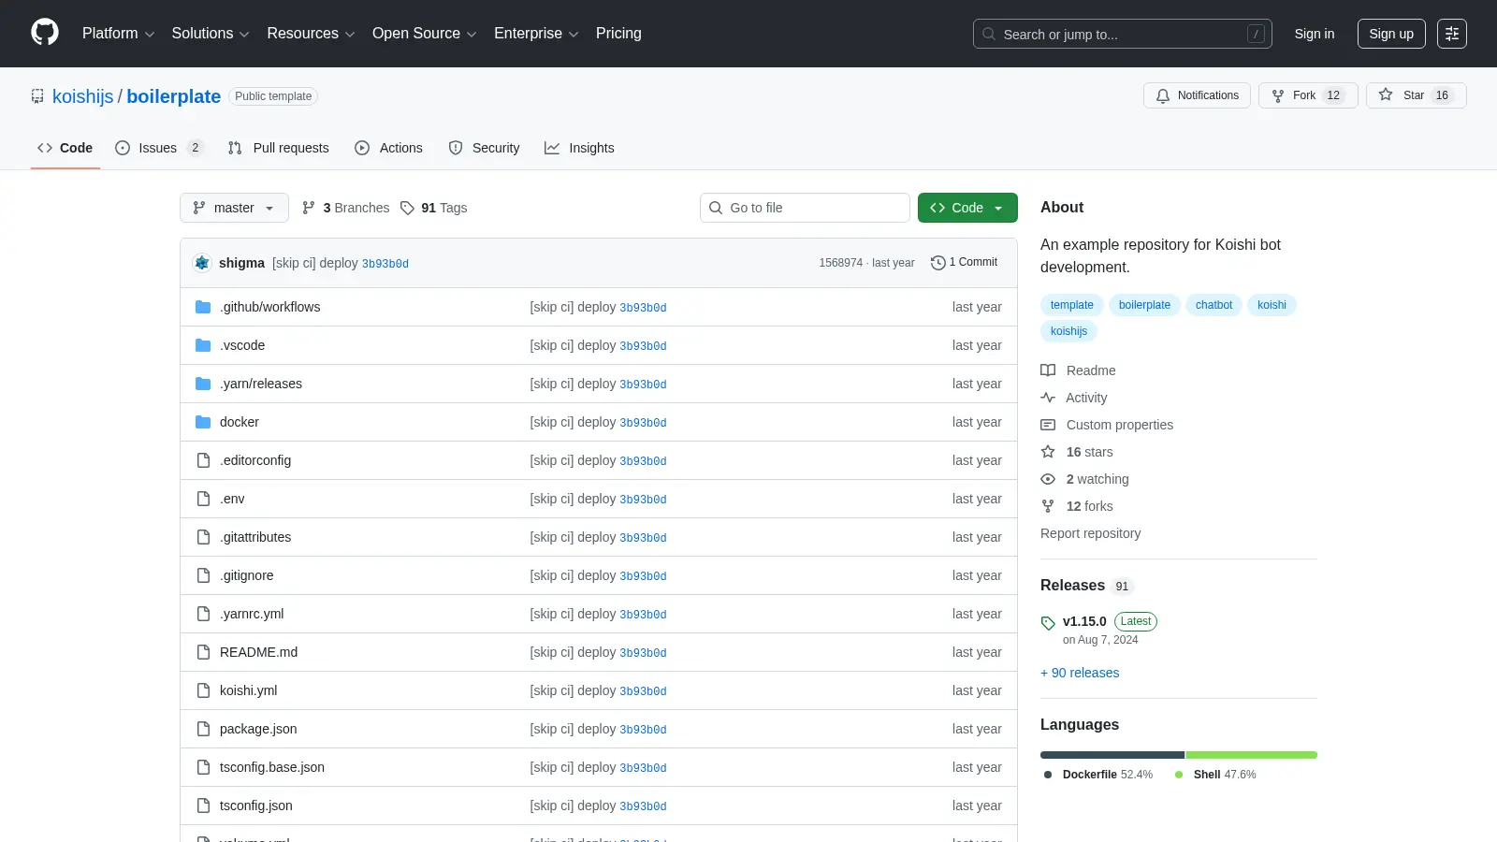Click the file icon beside .editorconfig
This screenshot has height=842, width=1497.
point(203,460)
